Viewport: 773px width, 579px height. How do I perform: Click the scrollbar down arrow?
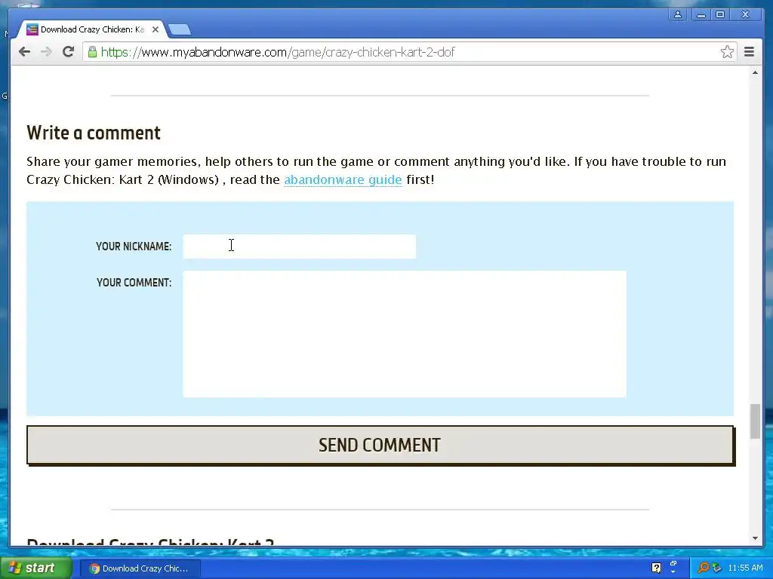coord(755,538)
